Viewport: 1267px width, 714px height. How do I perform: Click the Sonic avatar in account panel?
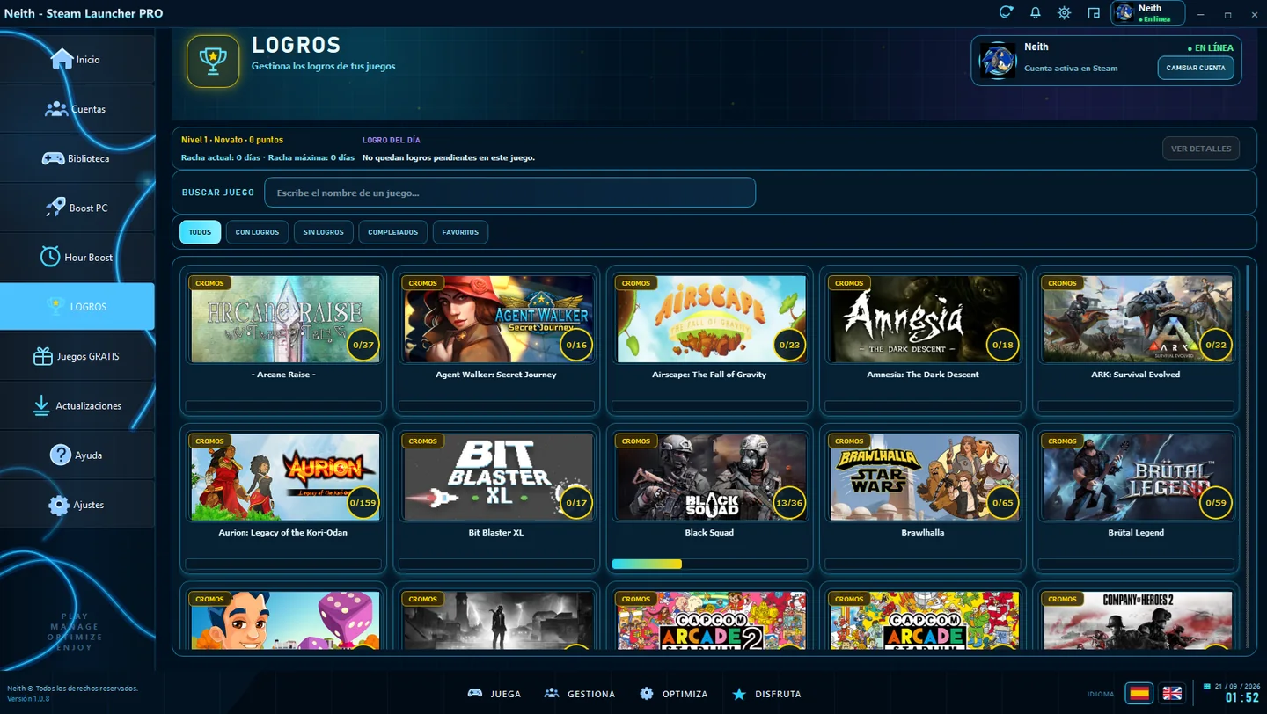[998, 61]
